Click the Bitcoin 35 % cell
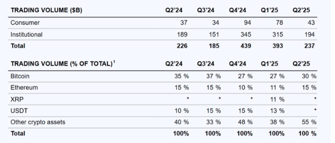 (181, 76)
